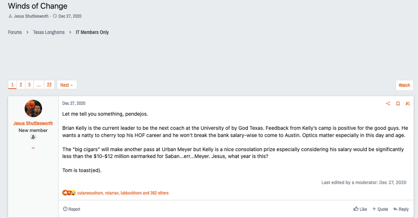Click the thread starter badge icon
The width and height of the screenshot is (418, 218).
click(x=33, y=137)
